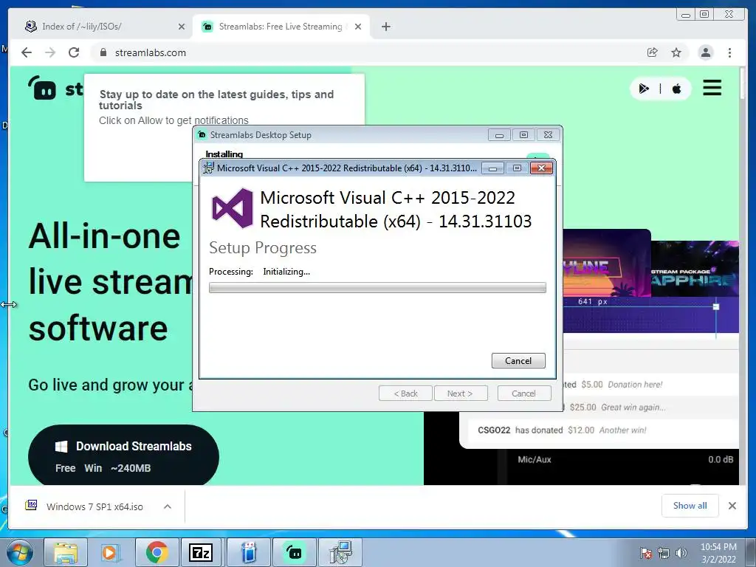Open Chrome's three-dot menu
The width and height of the screenshot is (756, 567).
pos(729,52)
